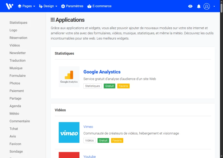Screen dimensions: 223x158
Task: Expand the Design dropdown menu
Action: (x=48, y=6)
